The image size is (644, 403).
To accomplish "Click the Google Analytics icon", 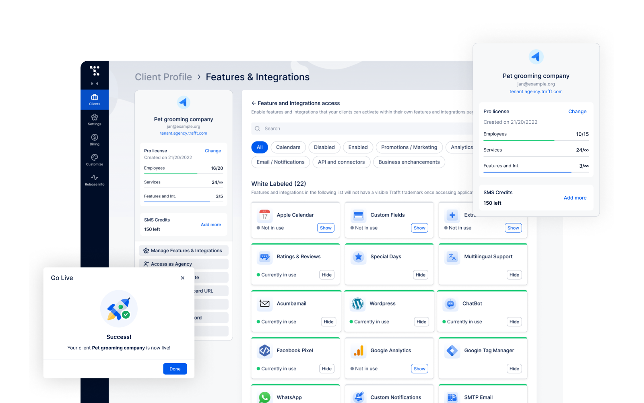I will [x=358, y=351].
